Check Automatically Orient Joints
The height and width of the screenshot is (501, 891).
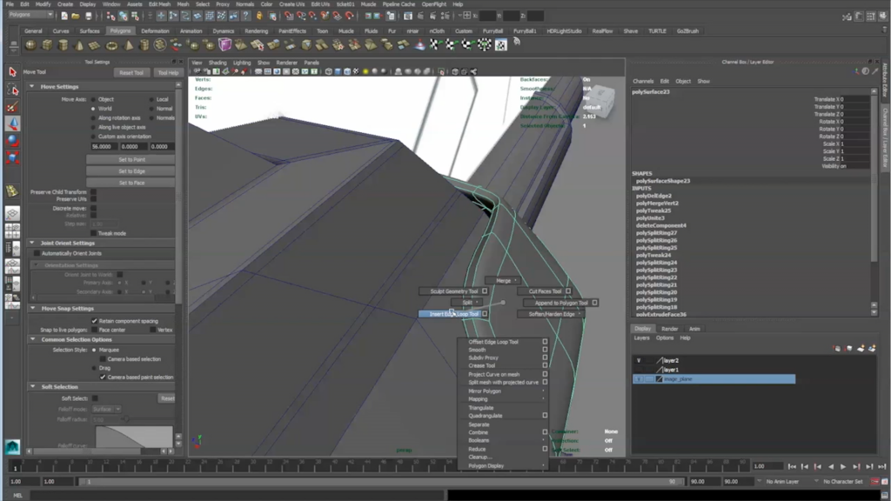click(x=37, y=253)
